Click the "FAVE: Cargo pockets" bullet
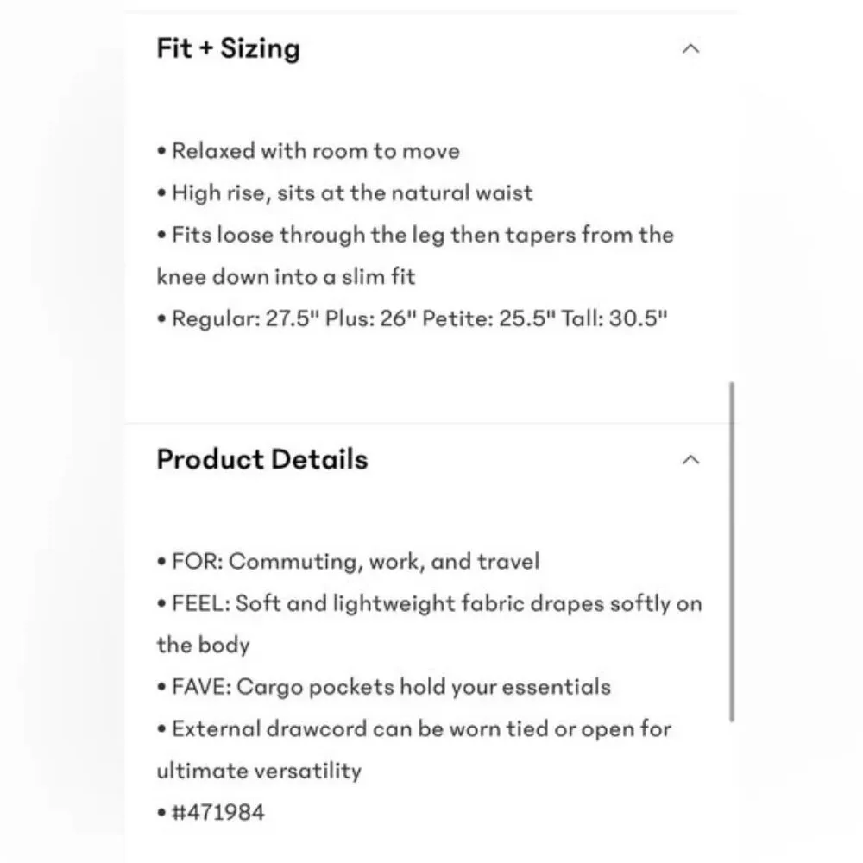863x863 pixels. tap(391, 687)
